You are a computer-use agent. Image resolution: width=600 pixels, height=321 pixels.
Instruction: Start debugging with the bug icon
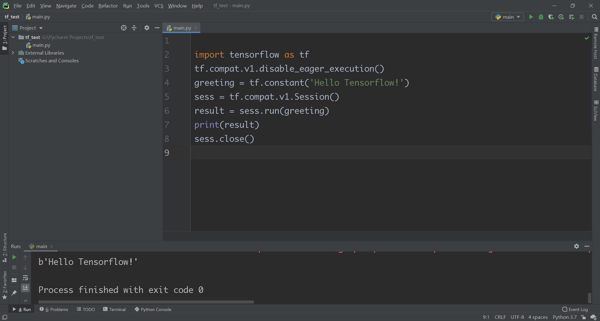541,17
